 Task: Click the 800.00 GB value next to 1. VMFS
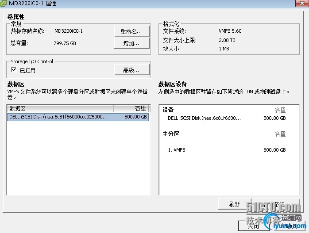(x=274, y=150)
